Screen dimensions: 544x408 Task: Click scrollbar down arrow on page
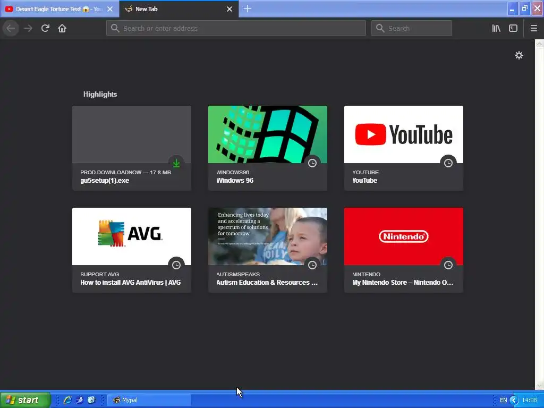point(539,386)
